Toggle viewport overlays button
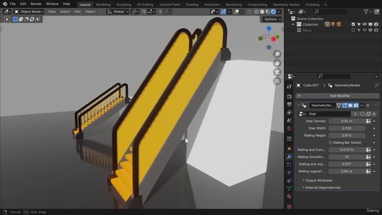 coord(236,12)
